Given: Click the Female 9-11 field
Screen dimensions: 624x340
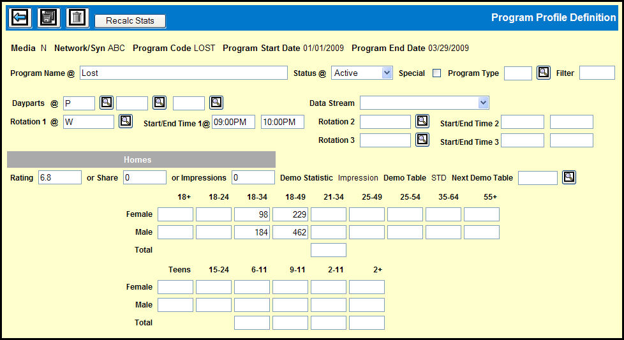Looking at the screenshot, I should click(x=290, y=287).
